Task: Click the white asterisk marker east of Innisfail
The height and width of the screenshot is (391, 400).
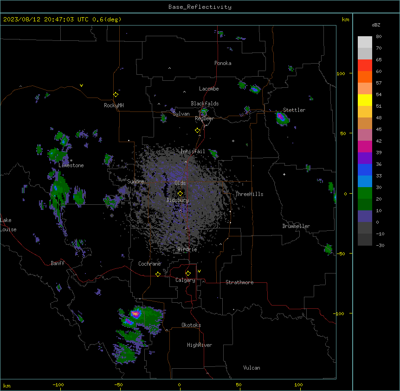Action: (x=233, y=141)
